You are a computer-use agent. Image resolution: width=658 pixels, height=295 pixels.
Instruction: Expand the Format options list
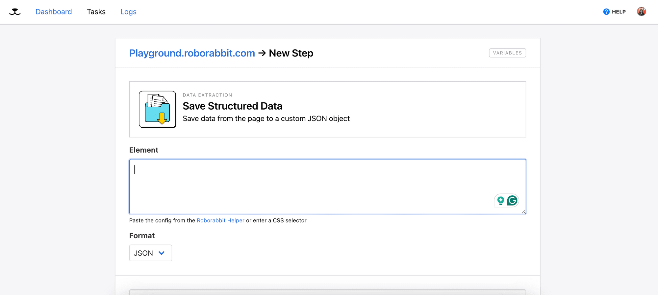click(x=150, y=253)
